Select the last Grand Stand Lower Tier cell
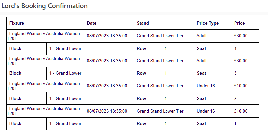The width and height of the screenshot is (268, 132). pos(164,111)
